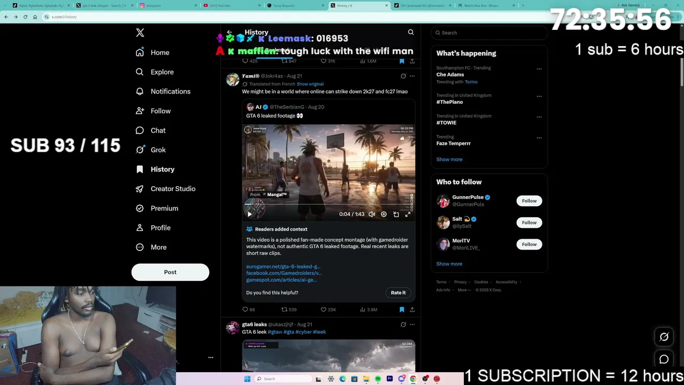Image resolution: width=684 pixels, height=385 pixels.
Task: Open Grok floating button
Action: coord(664,337)
